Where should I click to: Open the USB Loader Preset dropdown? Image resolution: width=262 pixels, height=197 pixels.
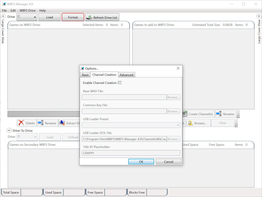click(x=131, y=125)
